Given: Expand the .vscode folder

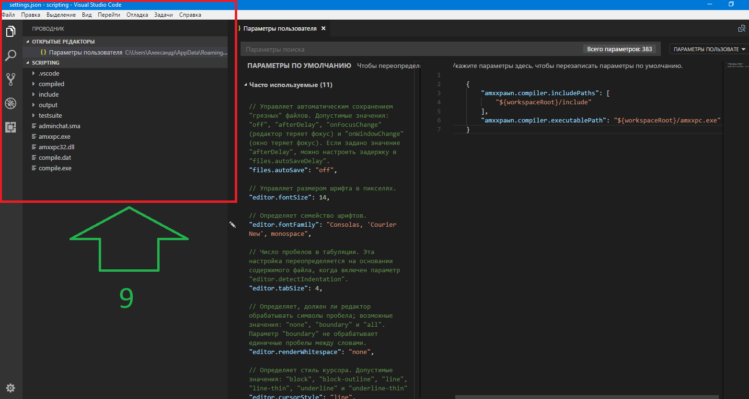Looking at the screenshot, I should tap(34, 74).
